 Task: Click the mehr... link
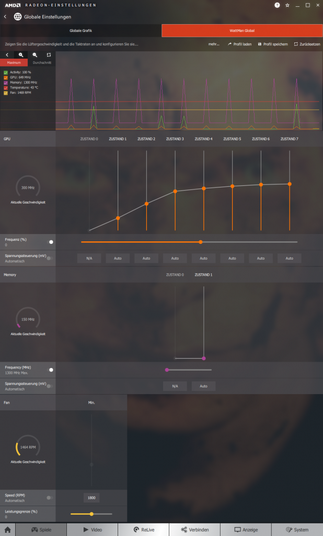[214, 44]
